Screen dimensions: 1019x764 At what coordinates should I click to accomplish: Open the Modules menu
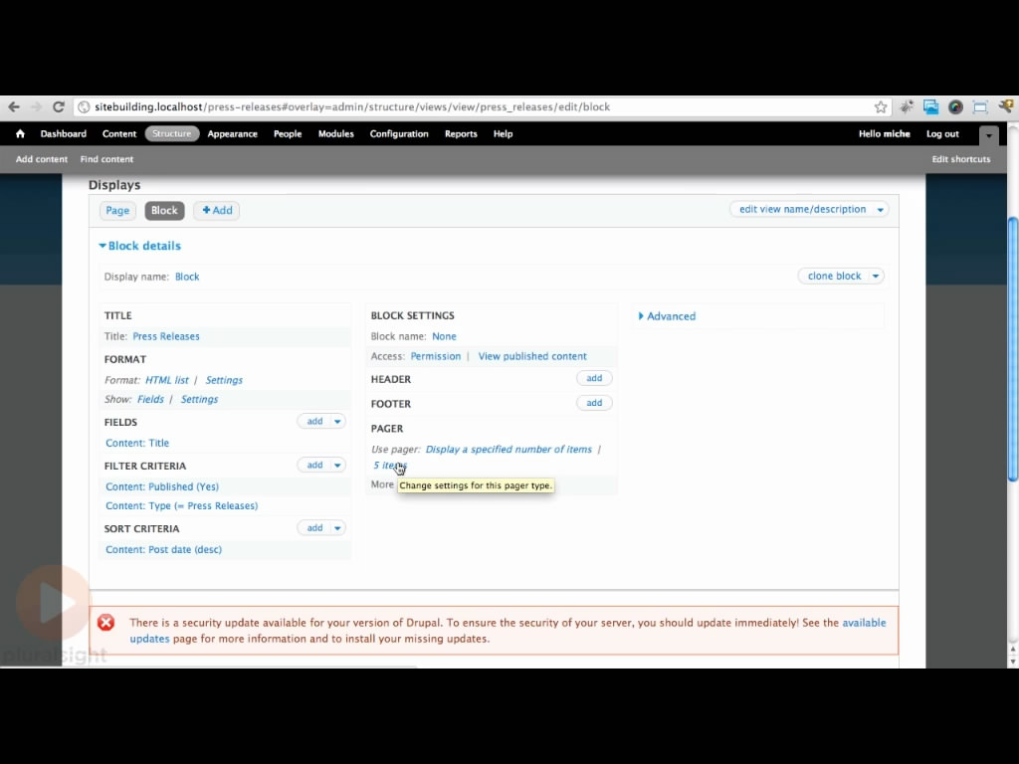[x=336, y=134]
